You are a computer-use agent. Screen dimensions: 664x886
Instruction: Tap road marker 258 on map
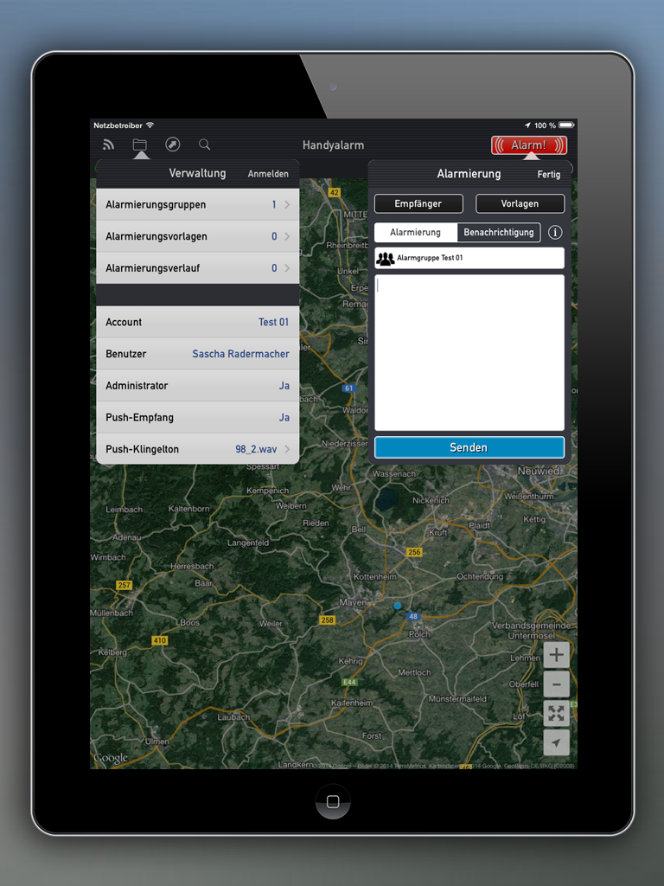328,620
